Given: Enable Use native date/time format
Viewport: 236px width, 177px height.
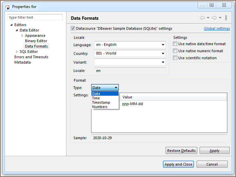Looking at the screenshot, I should (175, 44).
